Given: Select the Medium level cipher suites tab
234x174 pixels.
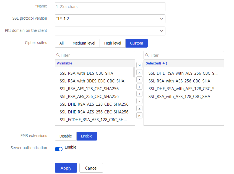Looking at the screenshot, I should pyautogui.click(x=84, y=43).
